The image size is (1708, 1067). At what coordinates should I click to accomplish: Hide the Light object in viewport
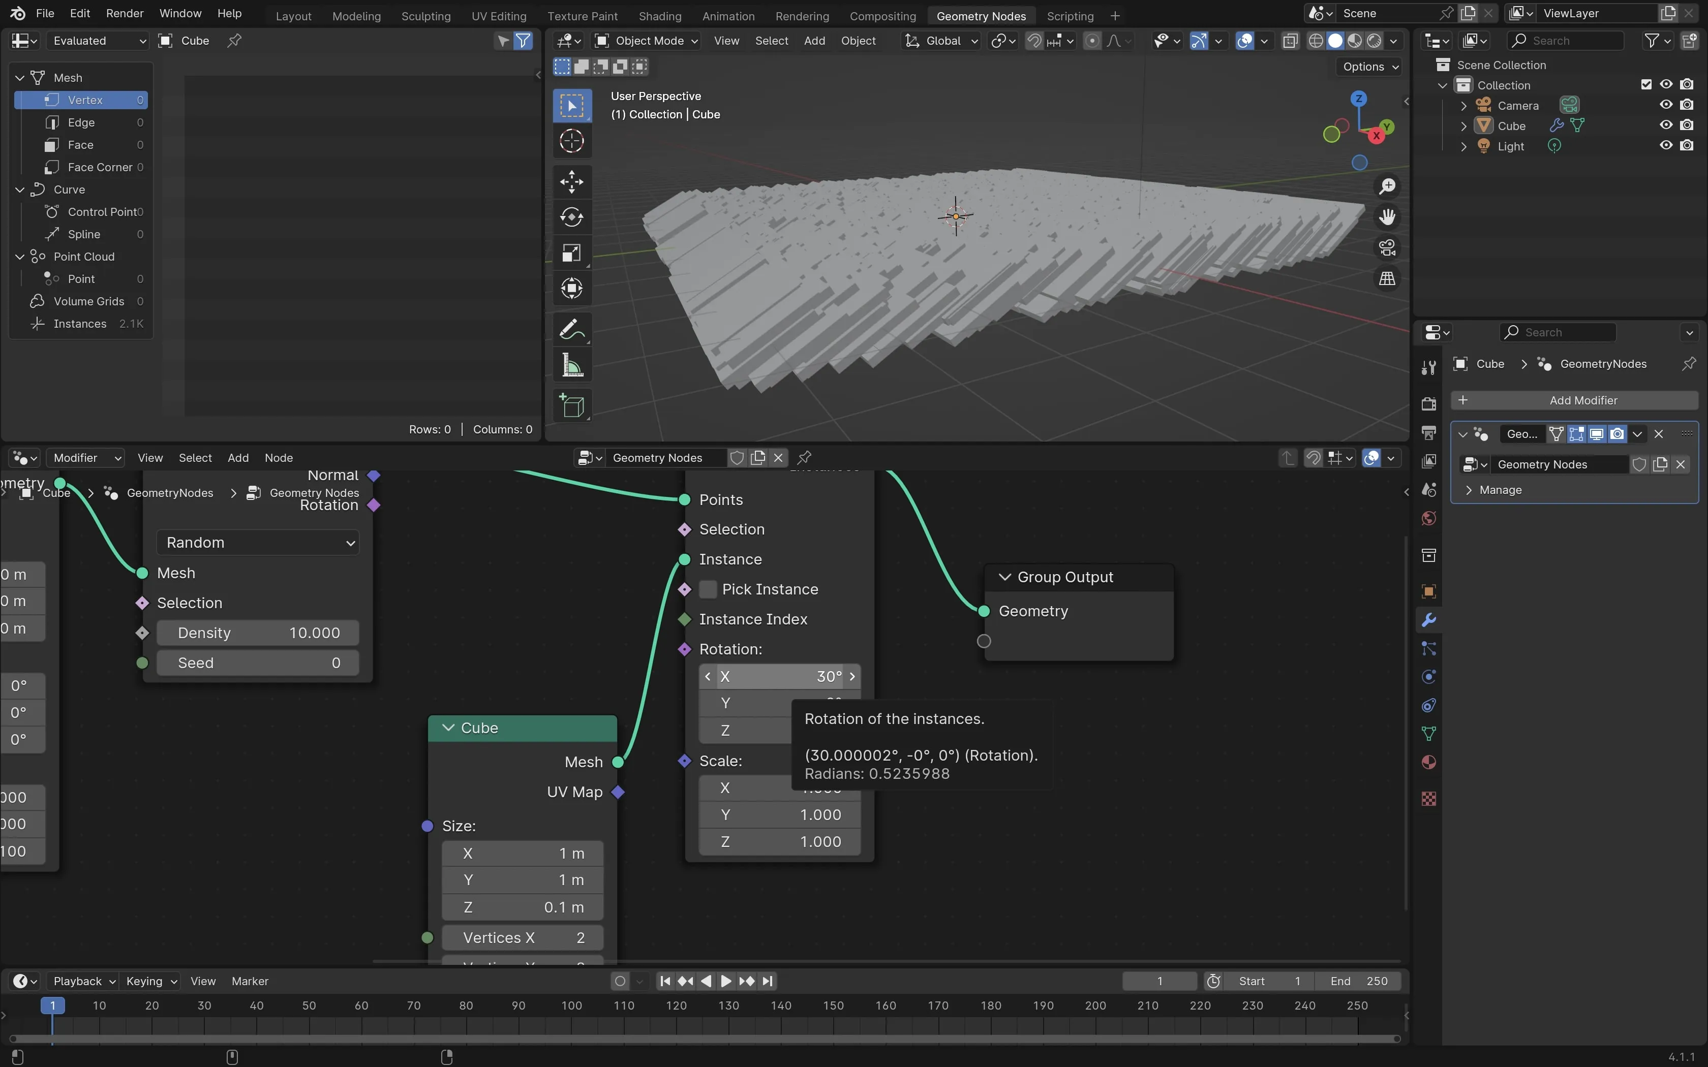click(1666, 145)
